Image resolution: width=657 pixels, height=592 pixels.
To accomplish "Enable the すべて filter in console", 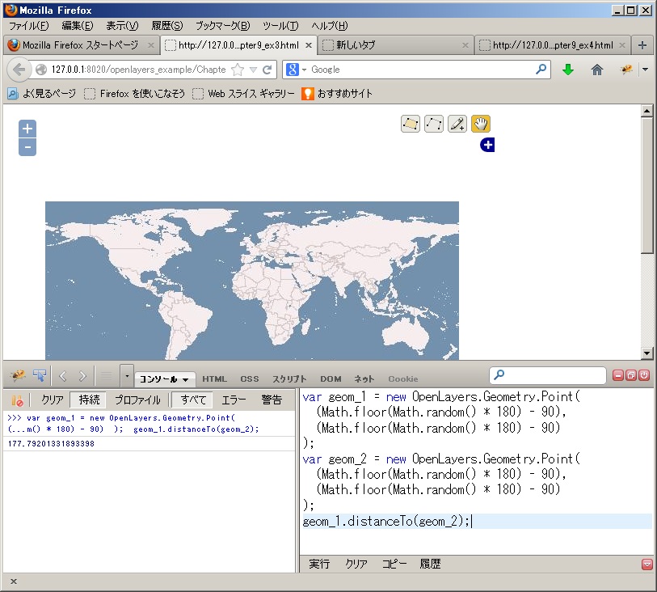I will click(193, 400).
